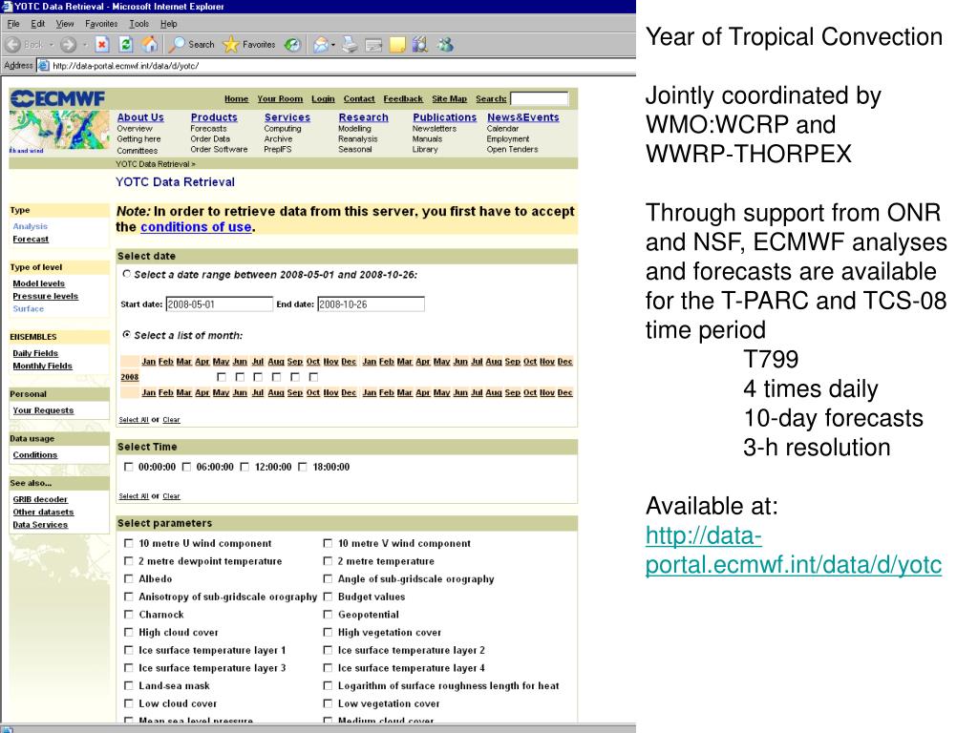The height and width of the screenshot is (733, 978).
Task: Click the Refresh page icon
Action: [125, 45]
